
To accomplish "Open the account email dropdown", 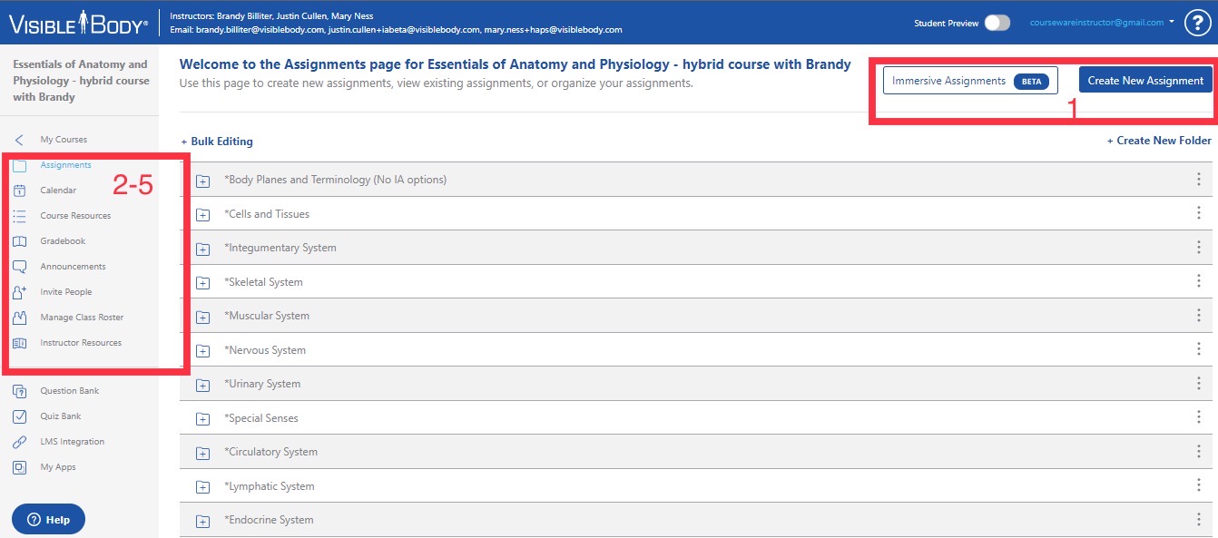I will (1104, 22).
